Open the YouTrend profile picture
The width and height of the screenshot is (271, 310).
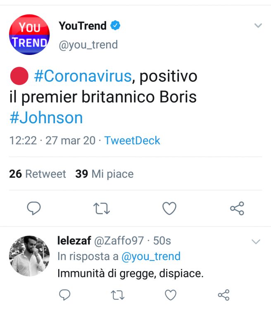click(30, 35)
